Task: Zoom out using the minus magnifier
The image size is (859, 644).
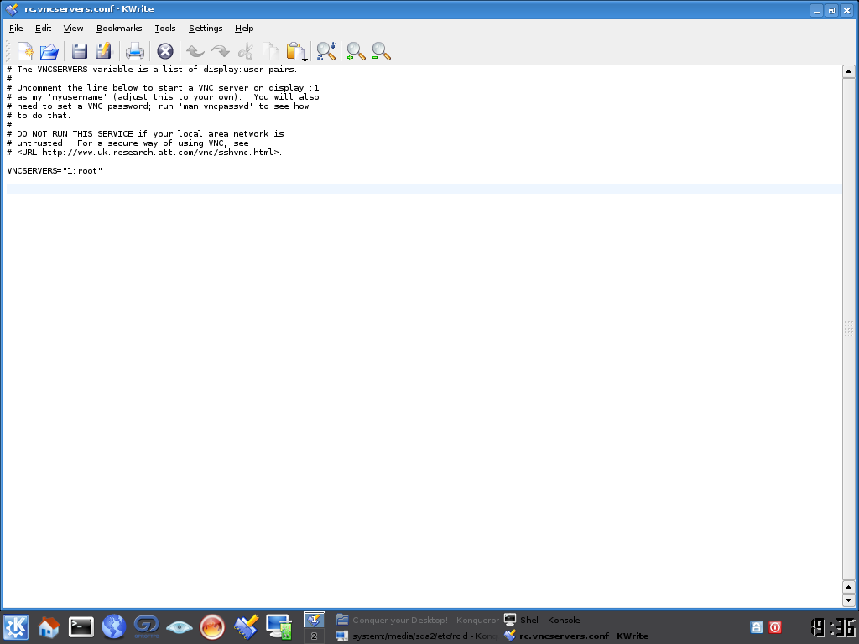Action: pos(381,51)
